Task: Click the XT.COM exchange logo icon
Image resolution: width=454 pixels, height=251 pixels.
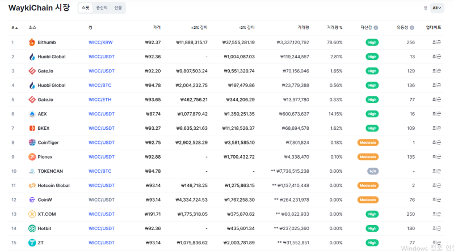Action: coord(32,214)
